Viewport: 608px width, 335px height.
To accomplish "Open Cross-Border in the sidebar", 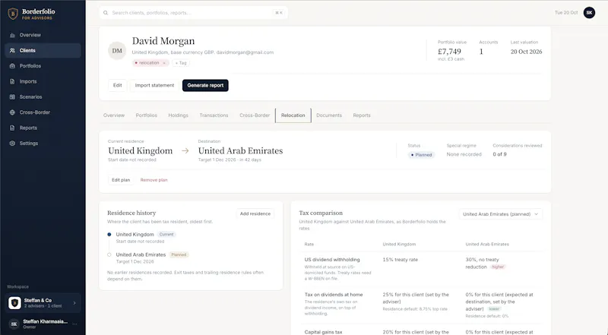I will (43, 112).
